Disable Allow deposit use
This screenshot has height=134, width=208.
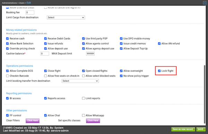(x=45, y=48)
